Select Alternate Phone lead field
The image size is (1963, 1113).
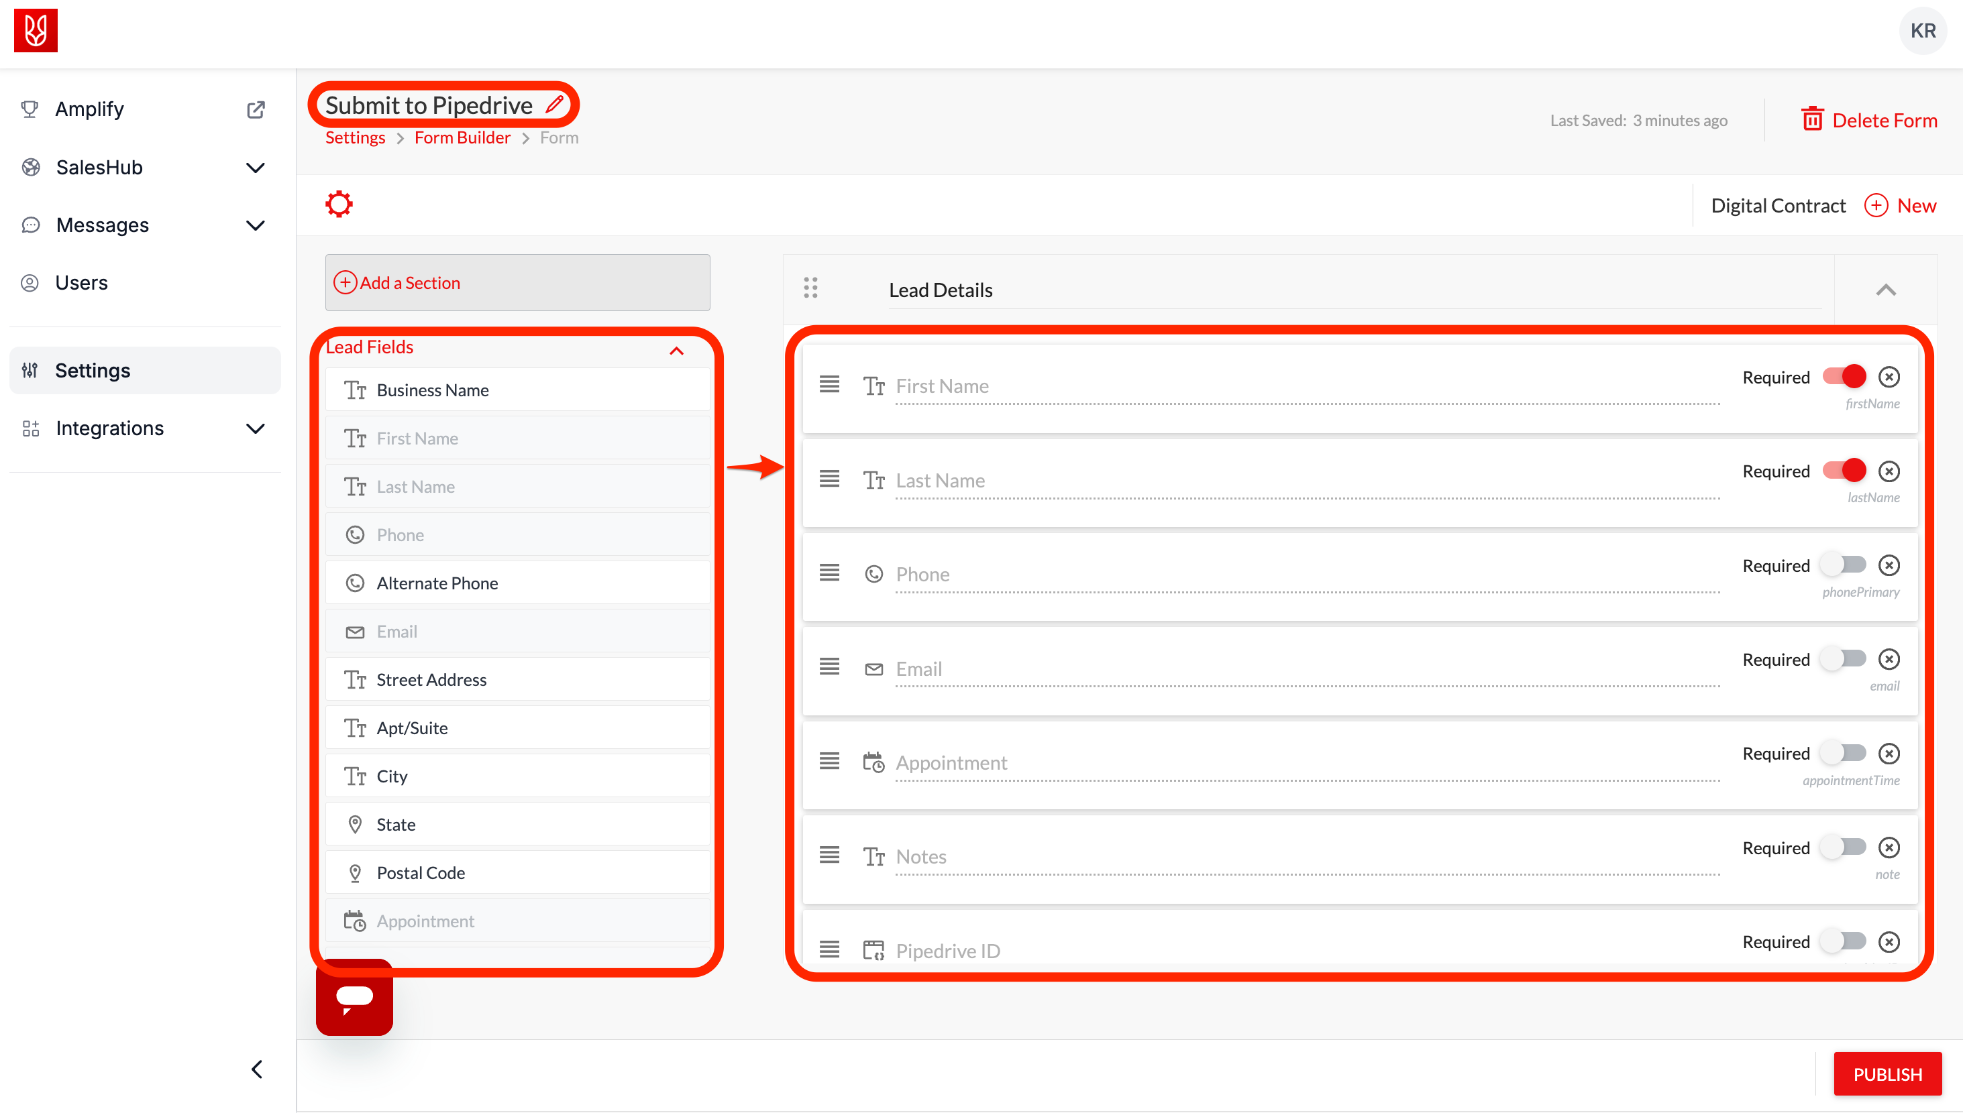pos(518,583)
